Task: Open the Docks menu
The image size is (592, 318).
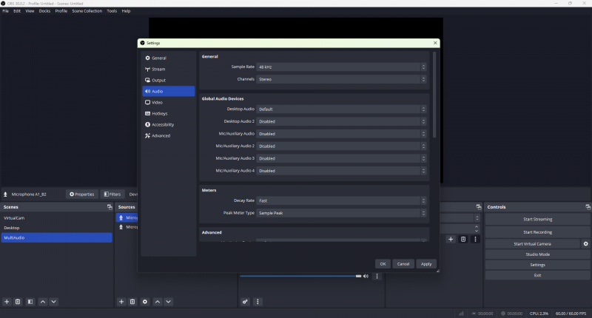Action: coord(44,11)
